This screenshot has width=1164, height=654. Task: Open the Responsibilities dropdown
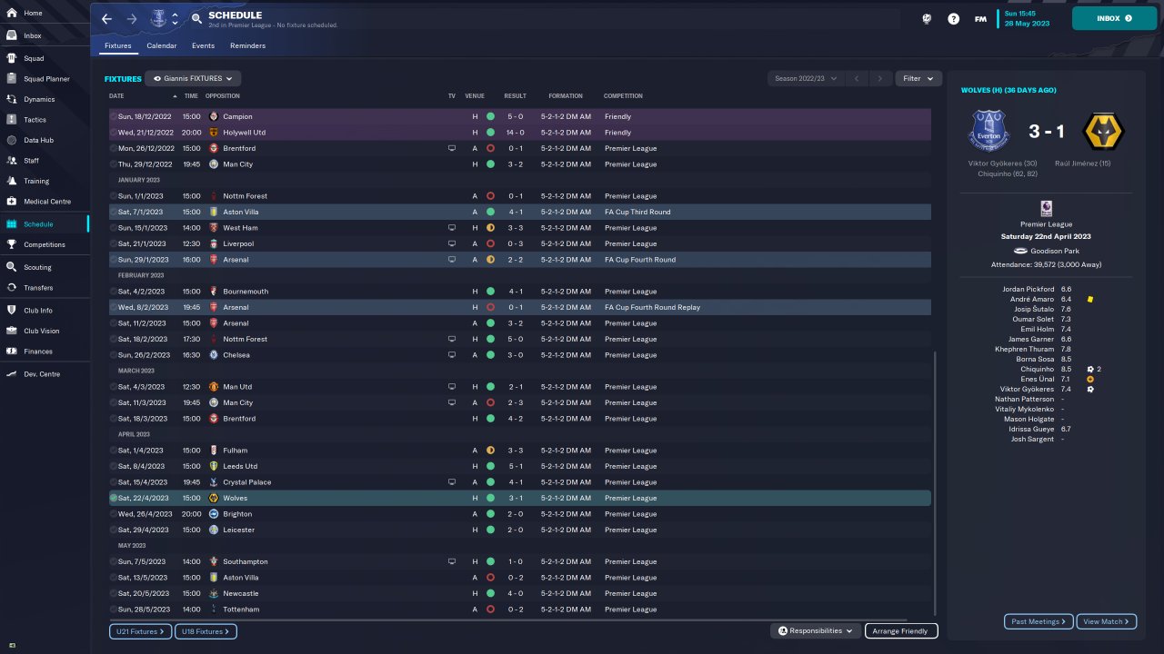pos(816,631)
